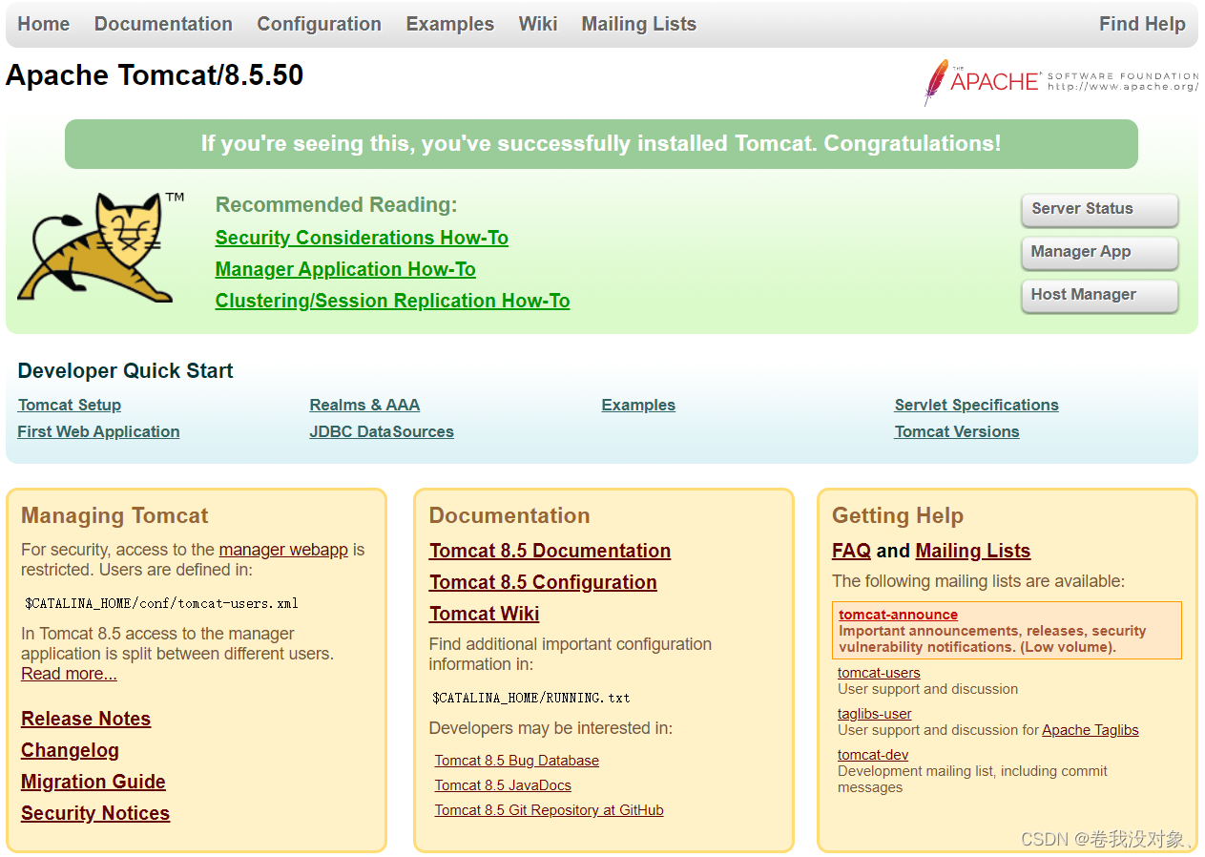The image size is (1205, 857).
Task: Open Examples link in Developer Quick Start
Action: [x=638, y=405]
